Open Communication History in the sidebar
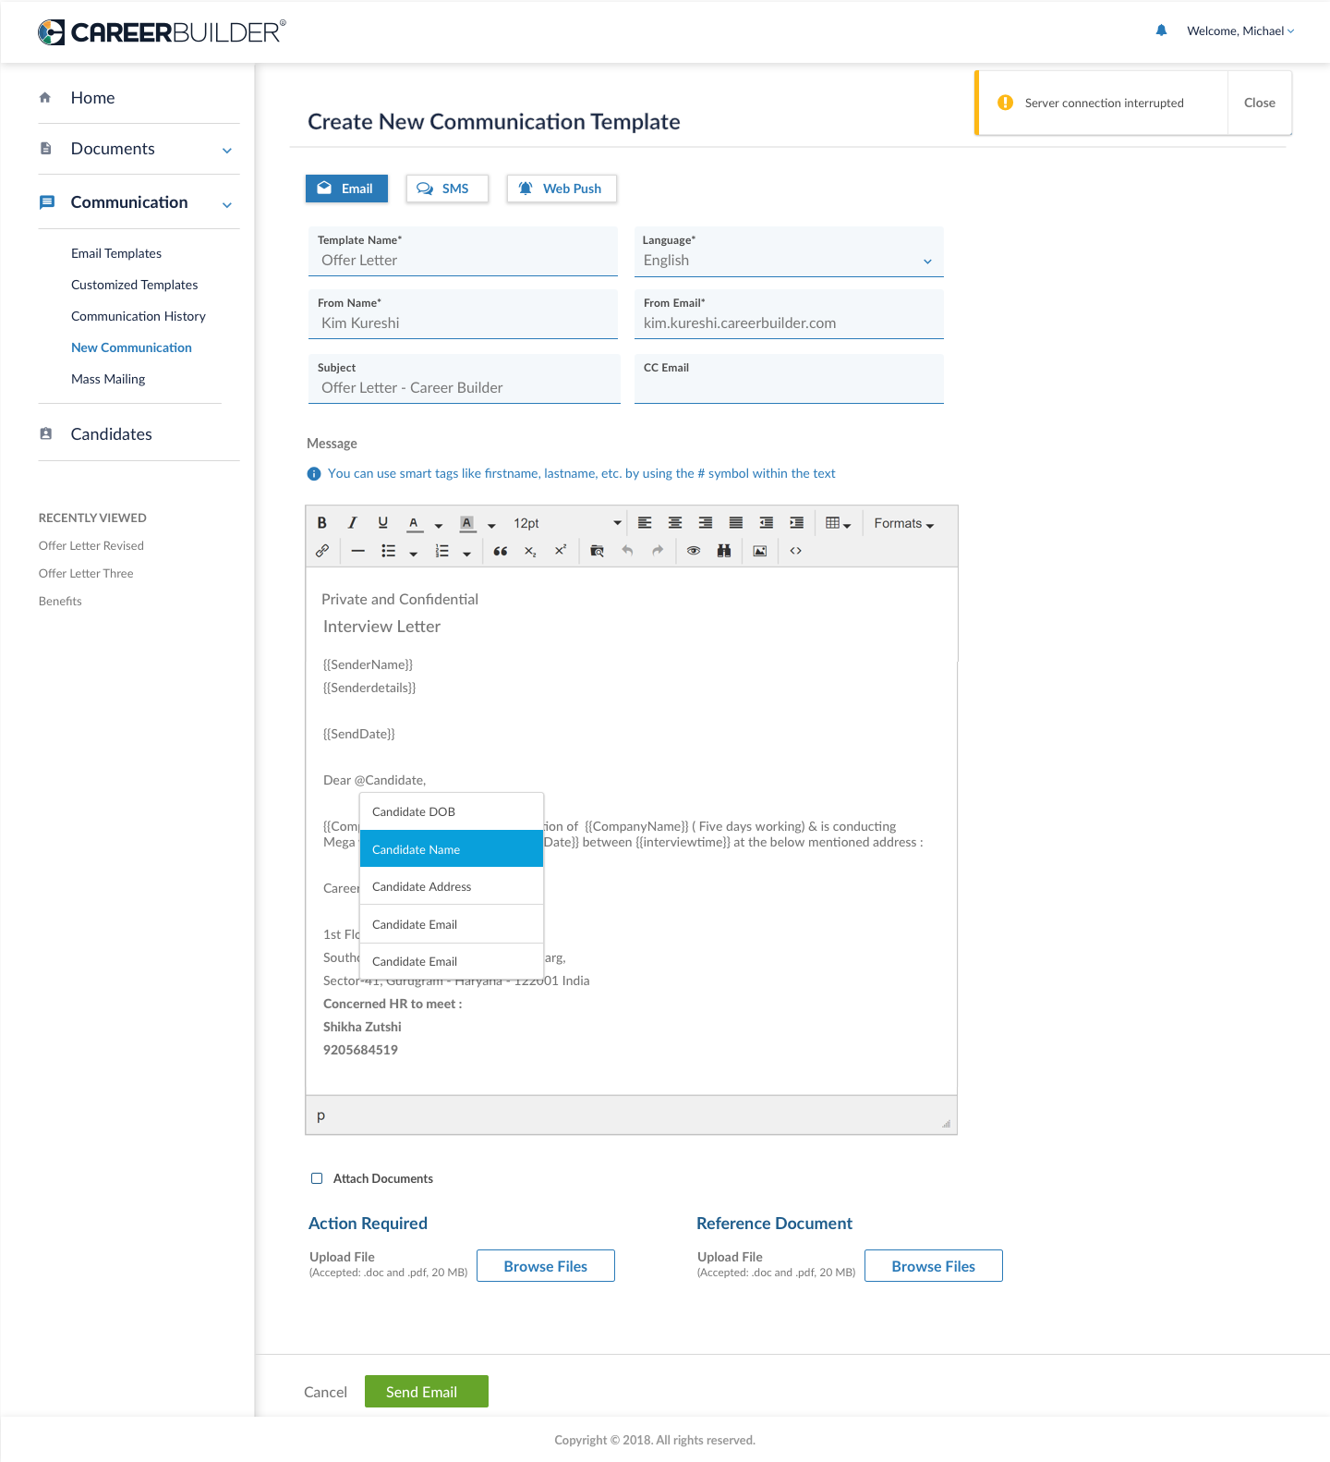Image resolution: width=1330 pixels, height=1462 pixels. (x=139, y=316)
